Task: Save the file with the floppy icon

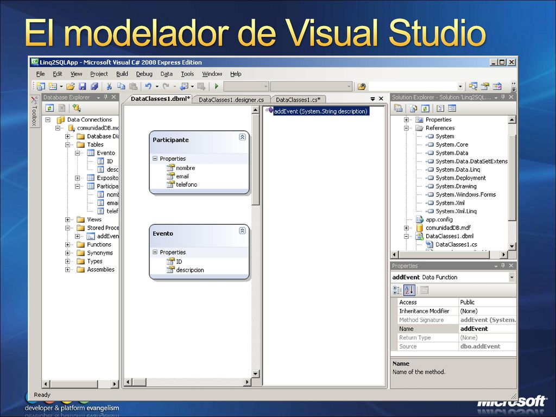Action: (83, 86)
